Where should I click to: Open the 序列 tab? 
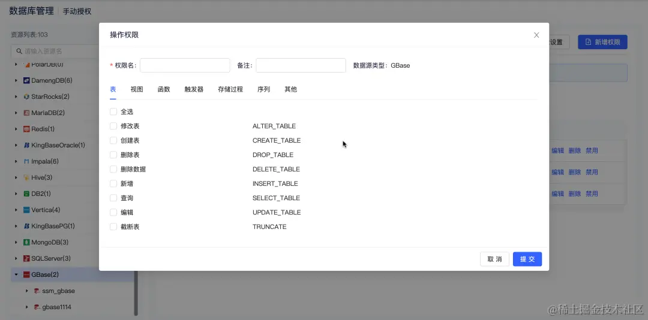[x=263, y=89]
